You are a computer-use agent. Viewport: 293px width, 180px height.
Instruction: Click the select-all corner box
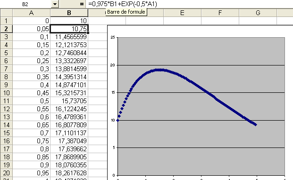point(6,13)
